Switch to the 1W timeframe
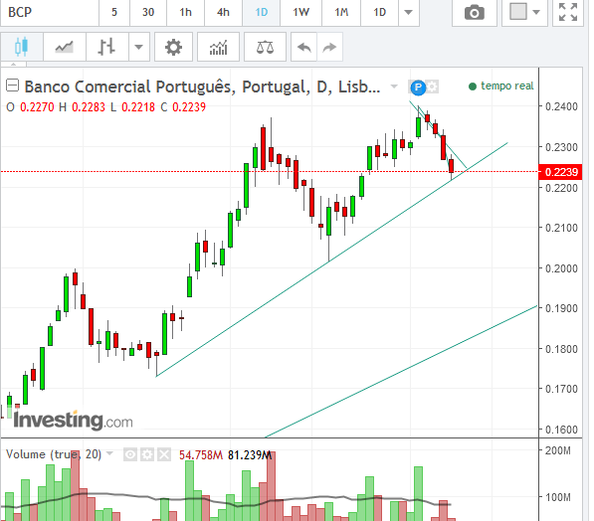This screenshot has width=594, height=521. [301, 13]
